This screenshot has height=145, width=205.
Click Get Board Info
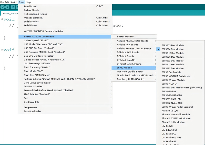pyautogui.click(x=32, y=102)
